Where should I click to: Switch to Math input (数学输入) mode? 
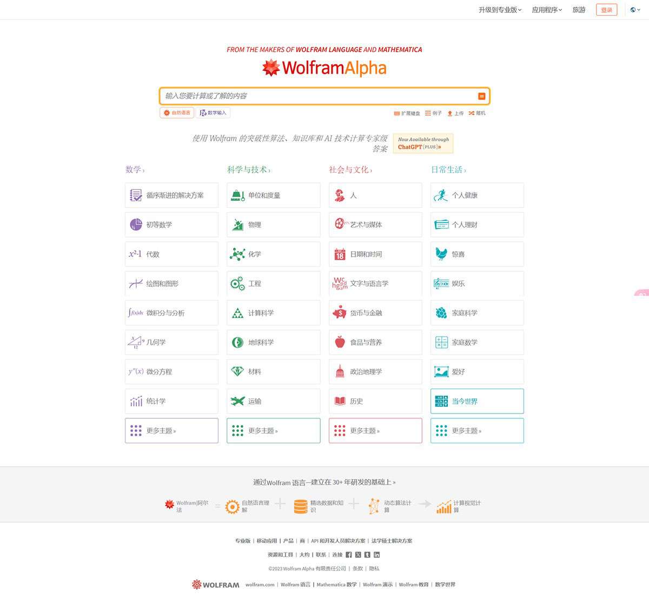(213, 113)
